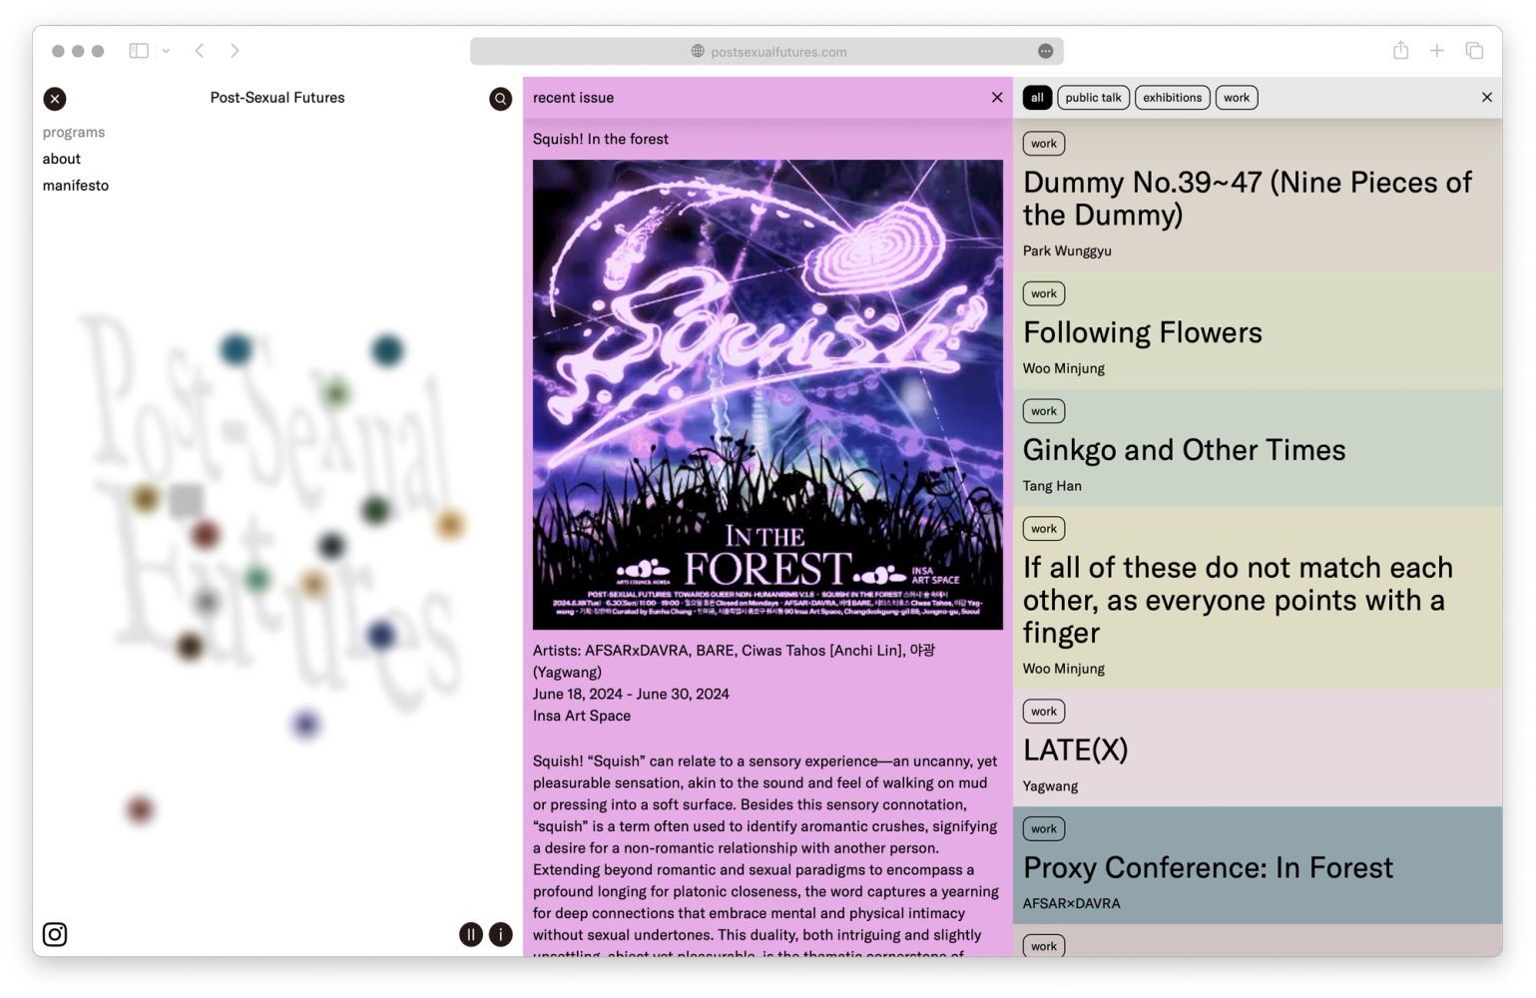Close the left menu with the black X icon
This screenshot has height=998, width=1536.
point(55,99)
